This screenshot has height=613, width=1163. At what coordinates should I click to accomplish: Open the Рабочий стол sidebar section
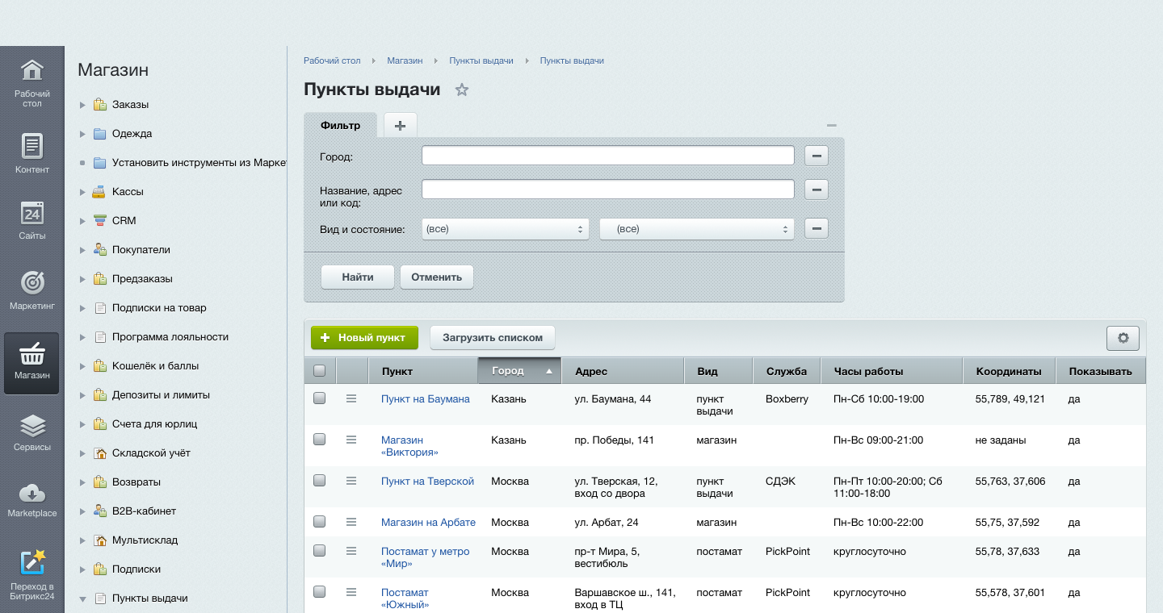pyautogui.click(x=32, y=83)
